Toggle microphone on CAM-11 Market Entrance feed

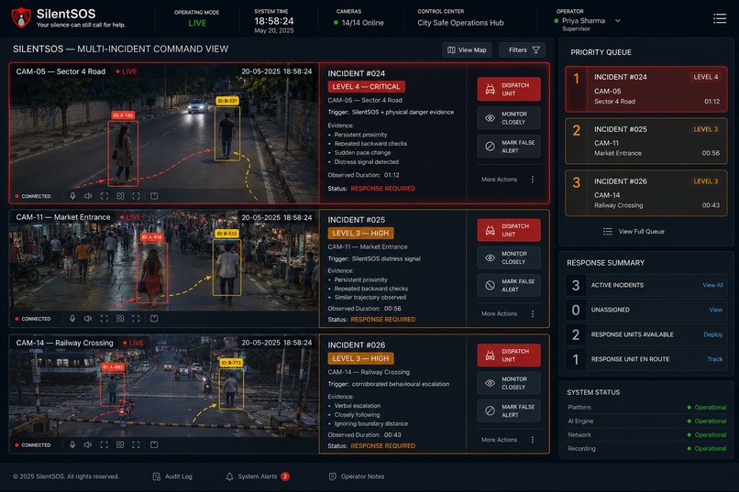coord(72,319)
